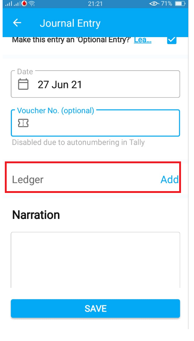Click inside the Narration text box
The width and height of the screenshot is (194, 341).
[x=95, y=260]
